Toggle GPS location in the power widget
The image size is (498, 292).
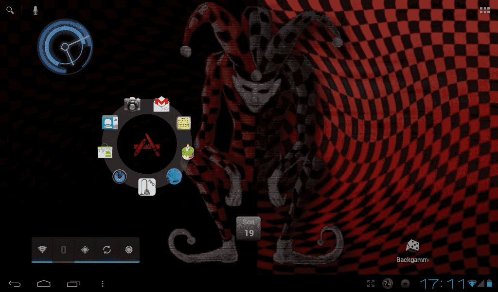coord(85,250)
